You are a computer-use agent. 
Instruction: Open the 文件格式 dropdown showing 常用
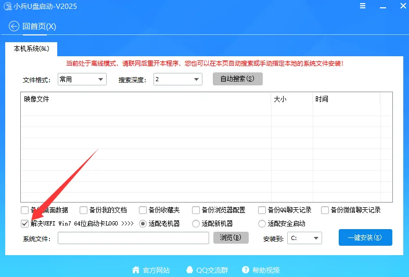pos(82,79)
